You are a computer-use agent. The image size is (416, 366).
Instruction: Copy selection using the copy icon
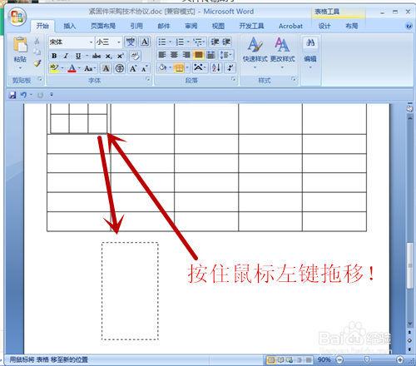coord(37,52)
